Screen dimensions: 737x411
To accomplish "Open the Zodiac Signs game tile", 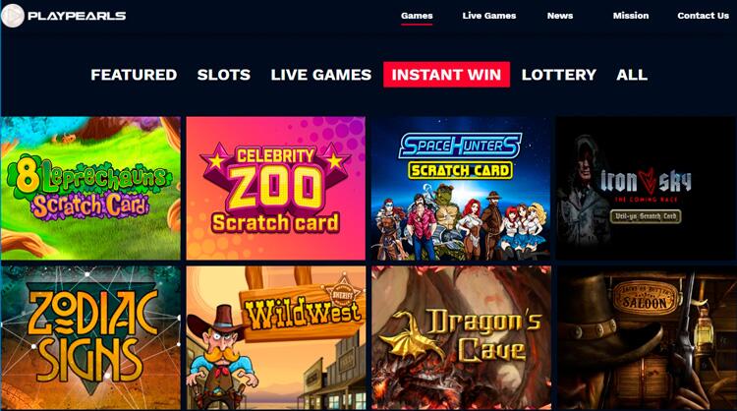I will pyautogui.click(x=90, y=337).
